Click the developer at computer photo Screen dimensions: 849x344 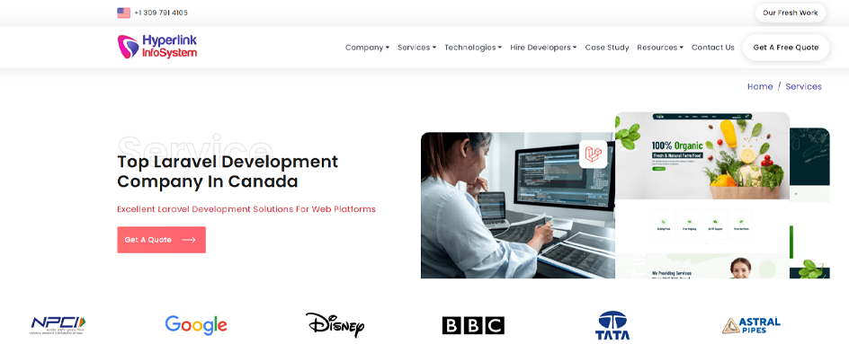point(518,206)
